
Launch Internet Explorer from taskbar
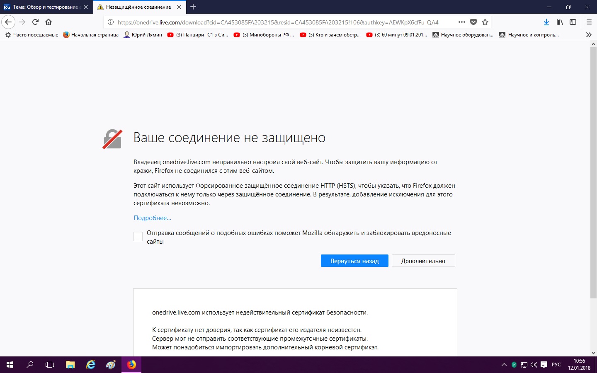(x=90, y=365)
